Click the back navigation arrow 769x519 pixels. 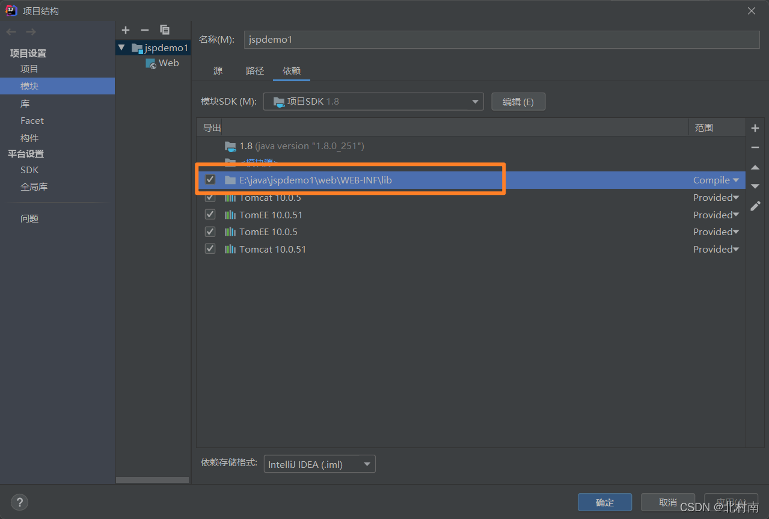pyautogui.click(x=11, y=31)
